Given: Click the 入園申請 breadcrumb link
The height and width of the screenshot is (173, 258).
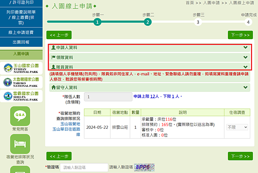Looking at the screenshot, I should click(211, 3).
